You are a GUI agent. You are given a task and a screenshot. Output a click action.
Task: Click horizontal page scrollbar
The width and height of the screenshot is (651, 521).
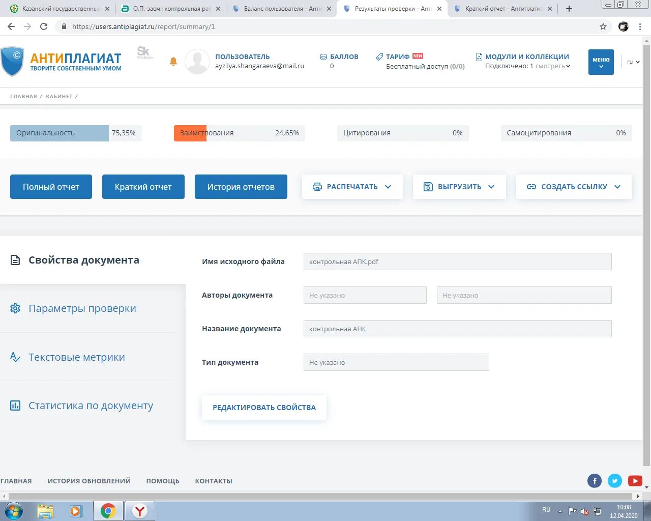tap(320, 496)
